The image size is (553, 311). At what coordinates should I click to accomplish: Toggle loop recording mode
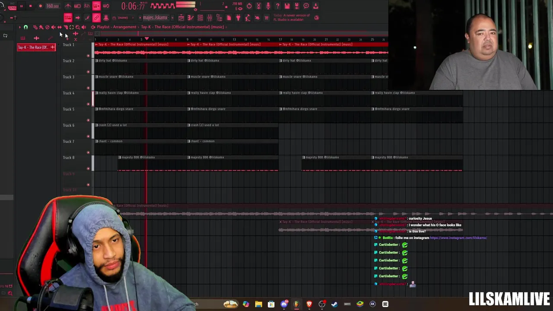click(106, 6)
